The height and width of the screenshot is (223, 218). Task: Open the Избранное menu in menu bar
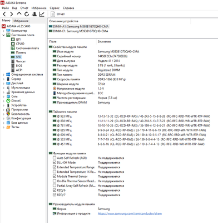[x=39, y=8]
